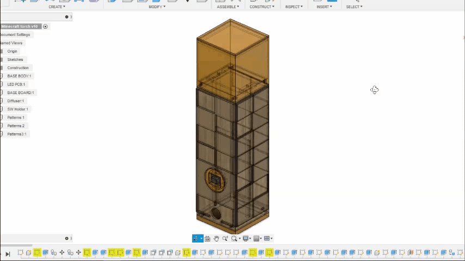Click the first sketch feature in timeline
Image resolution: width=465 pixels, height=261 pixels.
pyautogui.click(x=20, y=253)
